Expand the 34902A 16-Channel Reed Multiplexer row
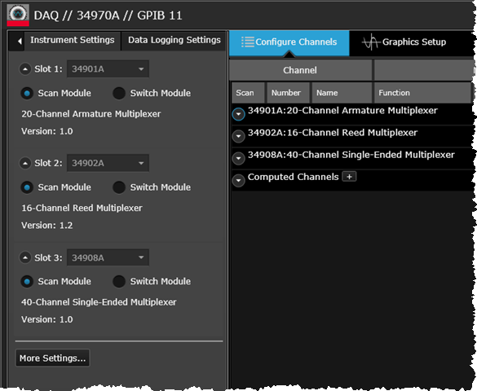Image resolution: width=477 pixels, height=391 pixels. [x=238, y=136]
